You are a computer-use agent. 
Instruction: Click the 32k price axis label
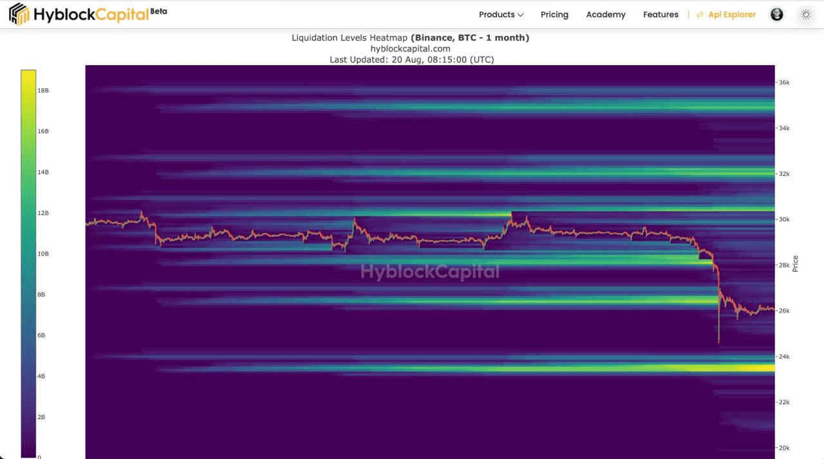tap(784, 174)
